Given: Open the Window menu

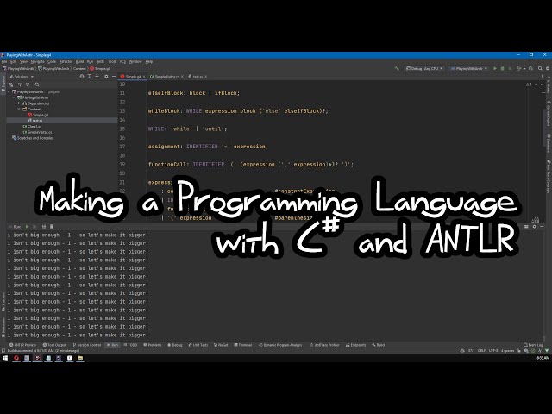Looking at the screenshot, I should pyautogui.click(x=135, y=61).
